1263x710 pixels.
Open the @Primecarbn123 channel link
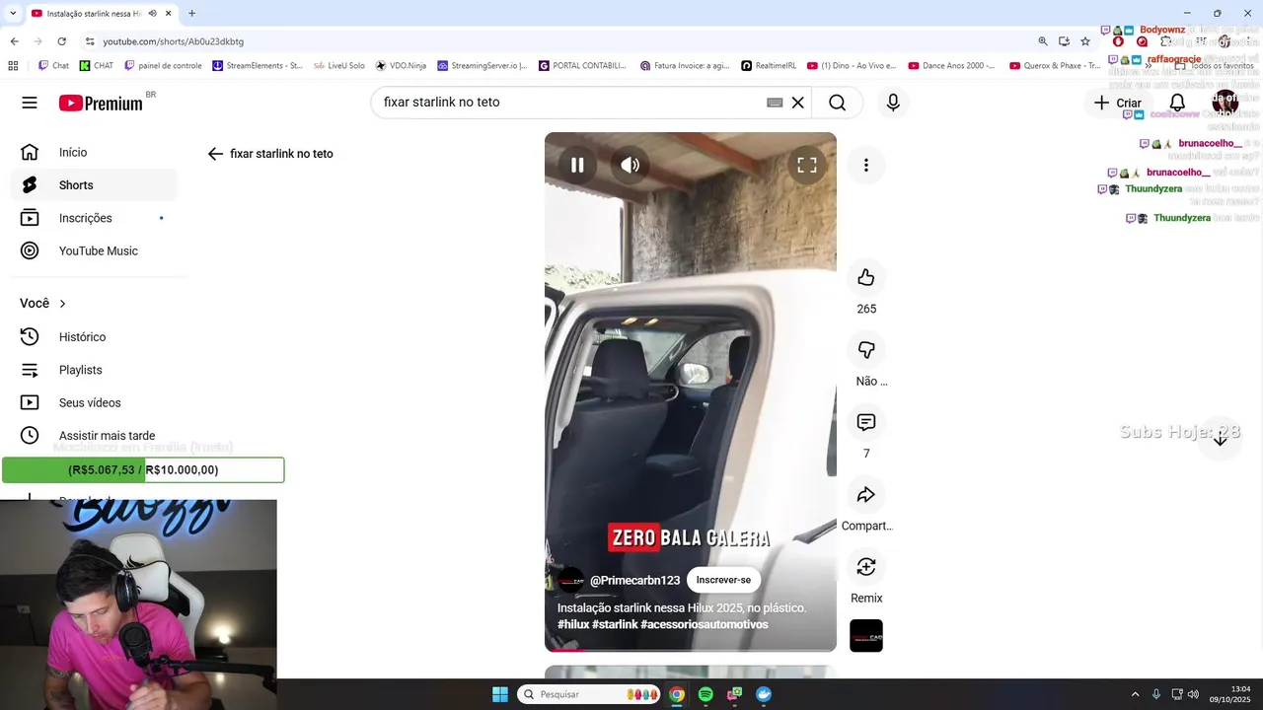pyautogui.click(x=634, y=581)
